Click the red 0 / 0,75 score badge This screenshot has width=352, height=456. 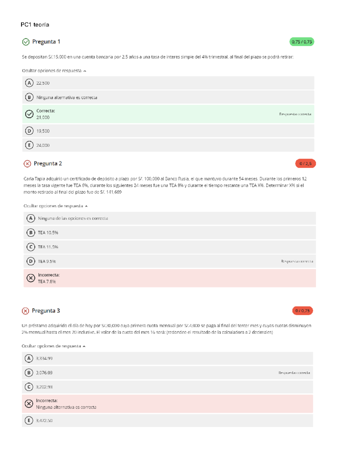click(302, 311)
